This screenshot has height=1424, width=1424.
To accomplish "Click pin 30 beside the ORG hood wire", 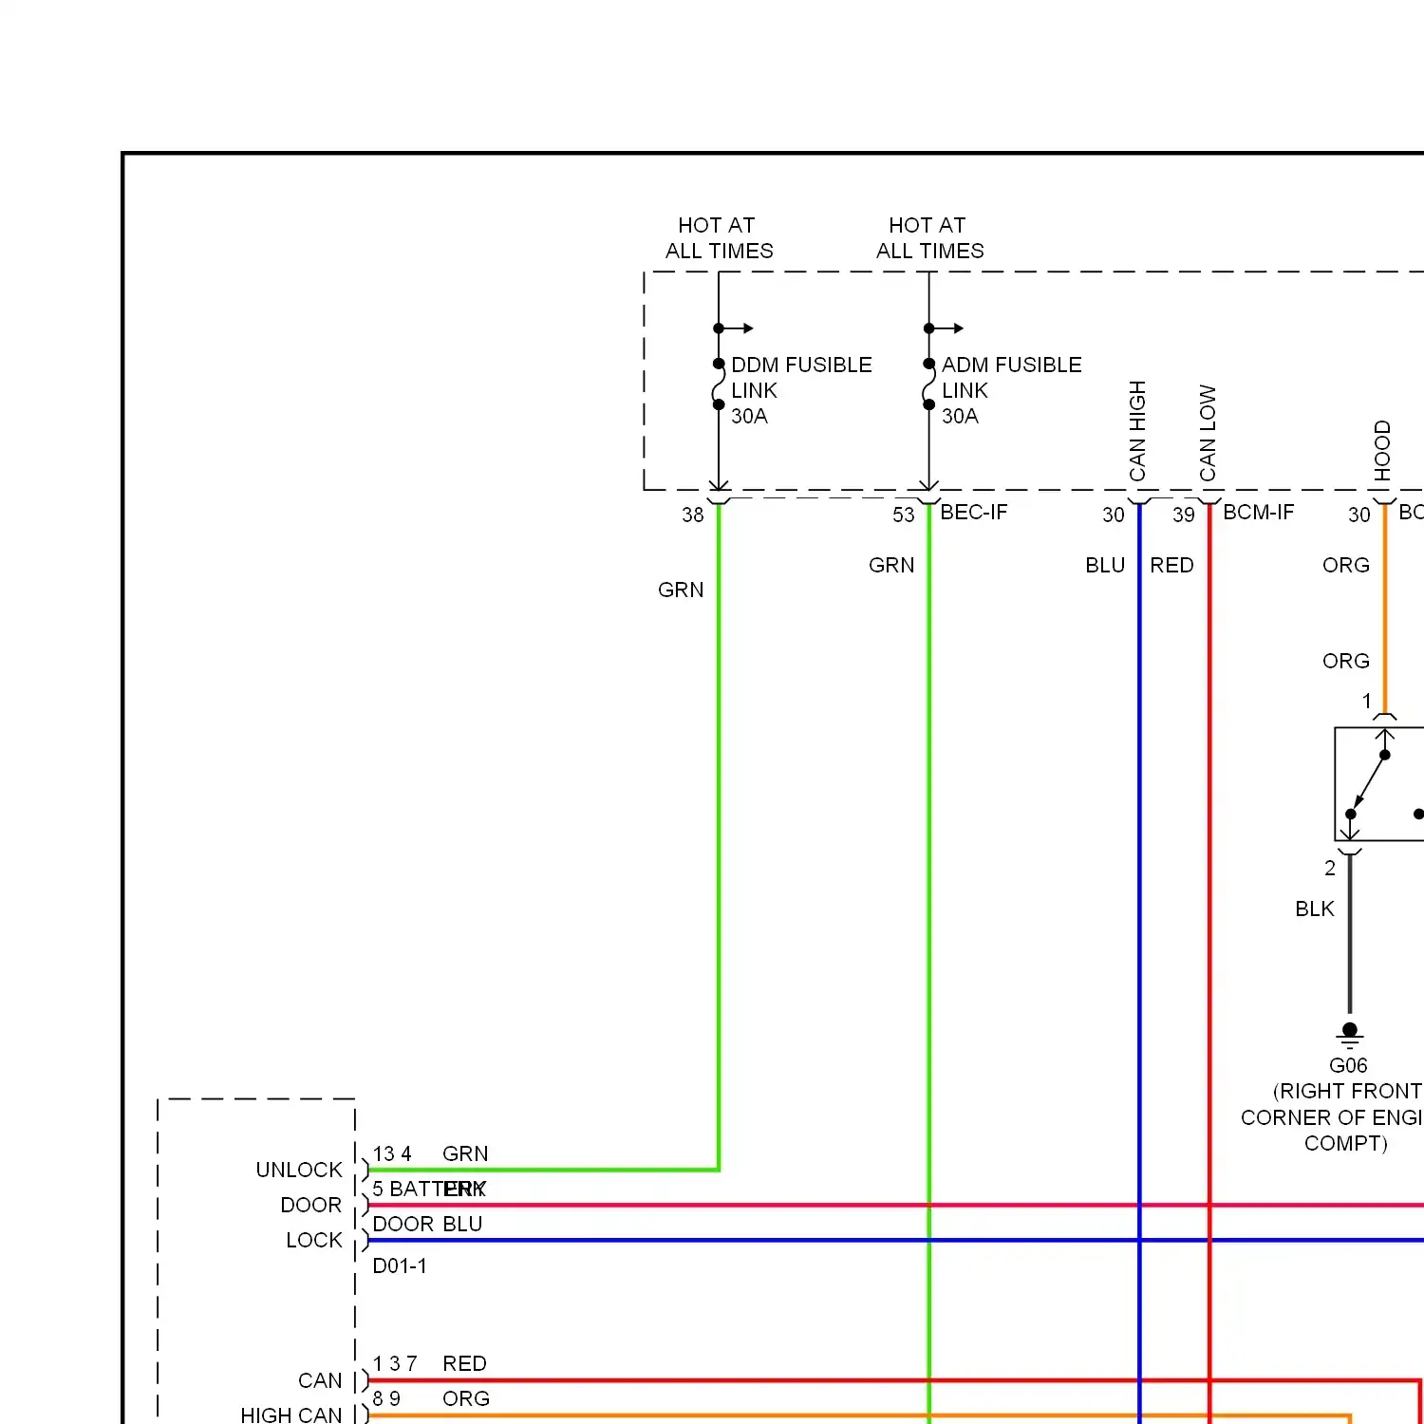I will click(1359, 515).
